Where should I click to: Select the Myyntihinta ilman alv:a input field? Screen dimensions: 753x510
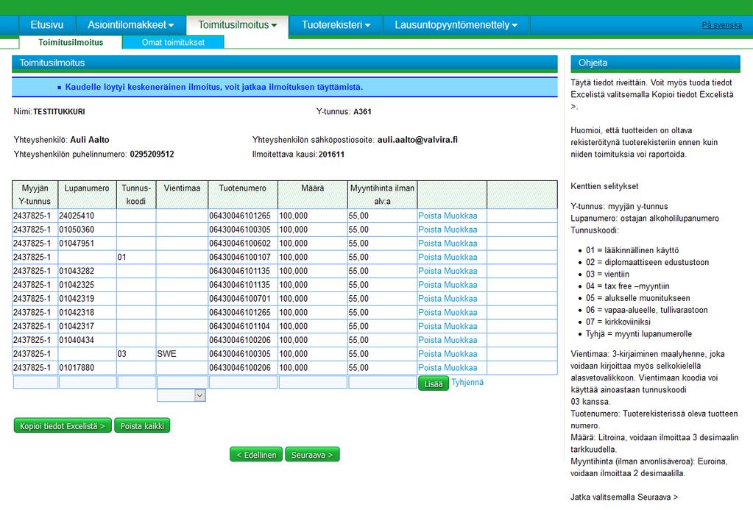click(383, 382)
